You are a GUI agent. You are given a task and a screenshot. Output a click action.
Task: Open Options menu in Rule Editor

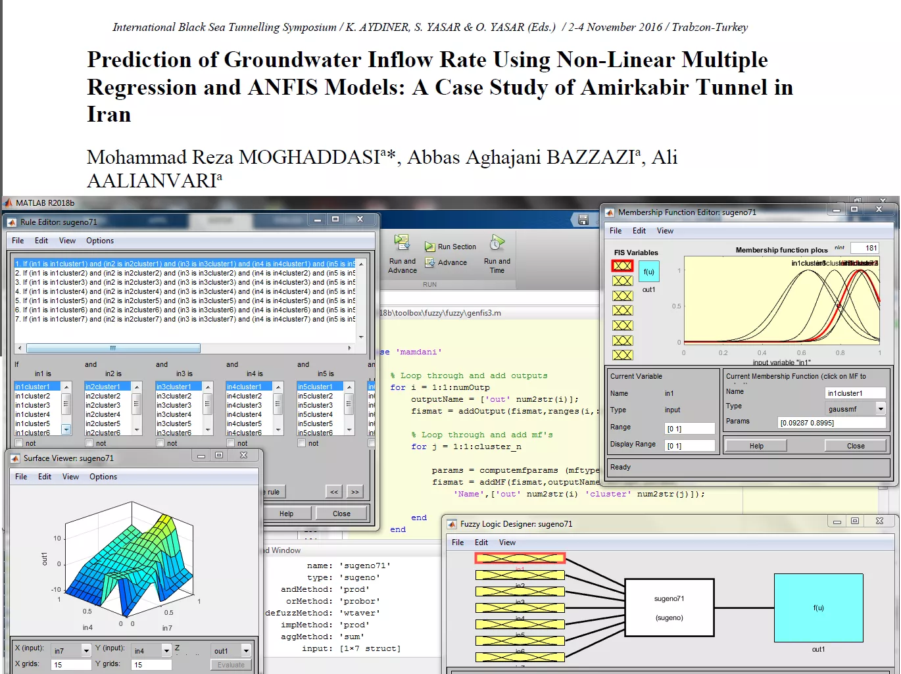pyautogui.click(x=100, y=241)
